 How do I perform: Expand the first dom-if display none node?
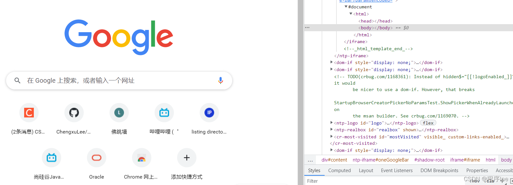(332, 62)
